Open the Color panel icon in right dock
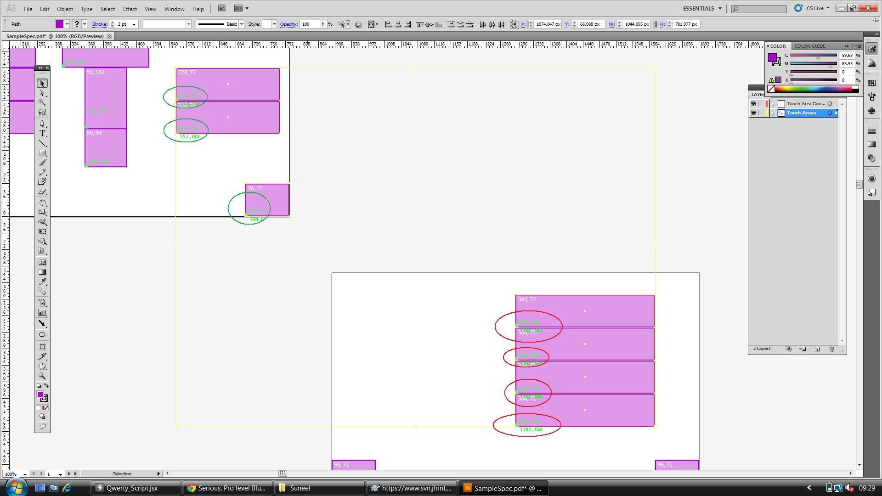The height and width of the screenshot is (496, 882). (872, 48)
